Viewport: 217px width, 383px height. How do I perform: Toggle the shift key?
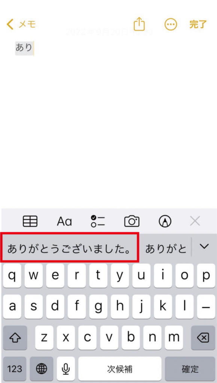pos(15,338)
